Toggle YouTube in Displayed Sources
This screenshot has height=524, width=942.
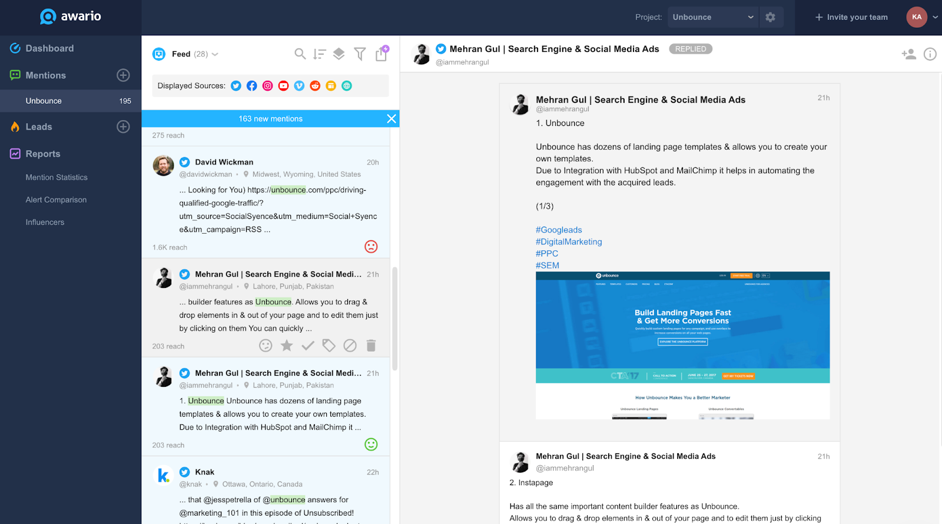(x=284, y=86)
